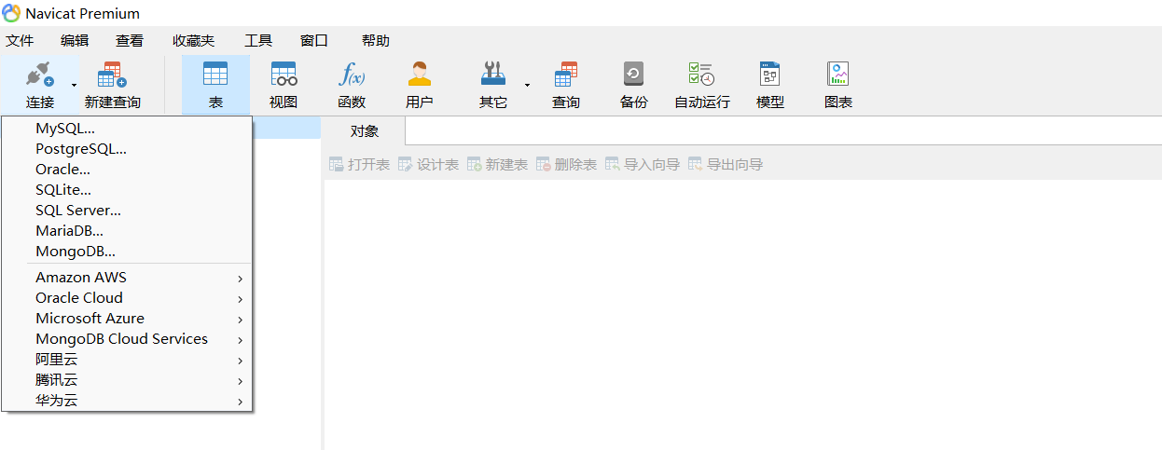Choose PostgreSQL... connection type
This screenshot has width=1162, height=450.
coord(127,149)
